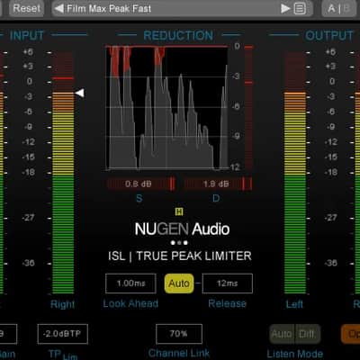
Task: Click the OUTPUT section heading
Action: pyautogui.click(x=329, y=35)
